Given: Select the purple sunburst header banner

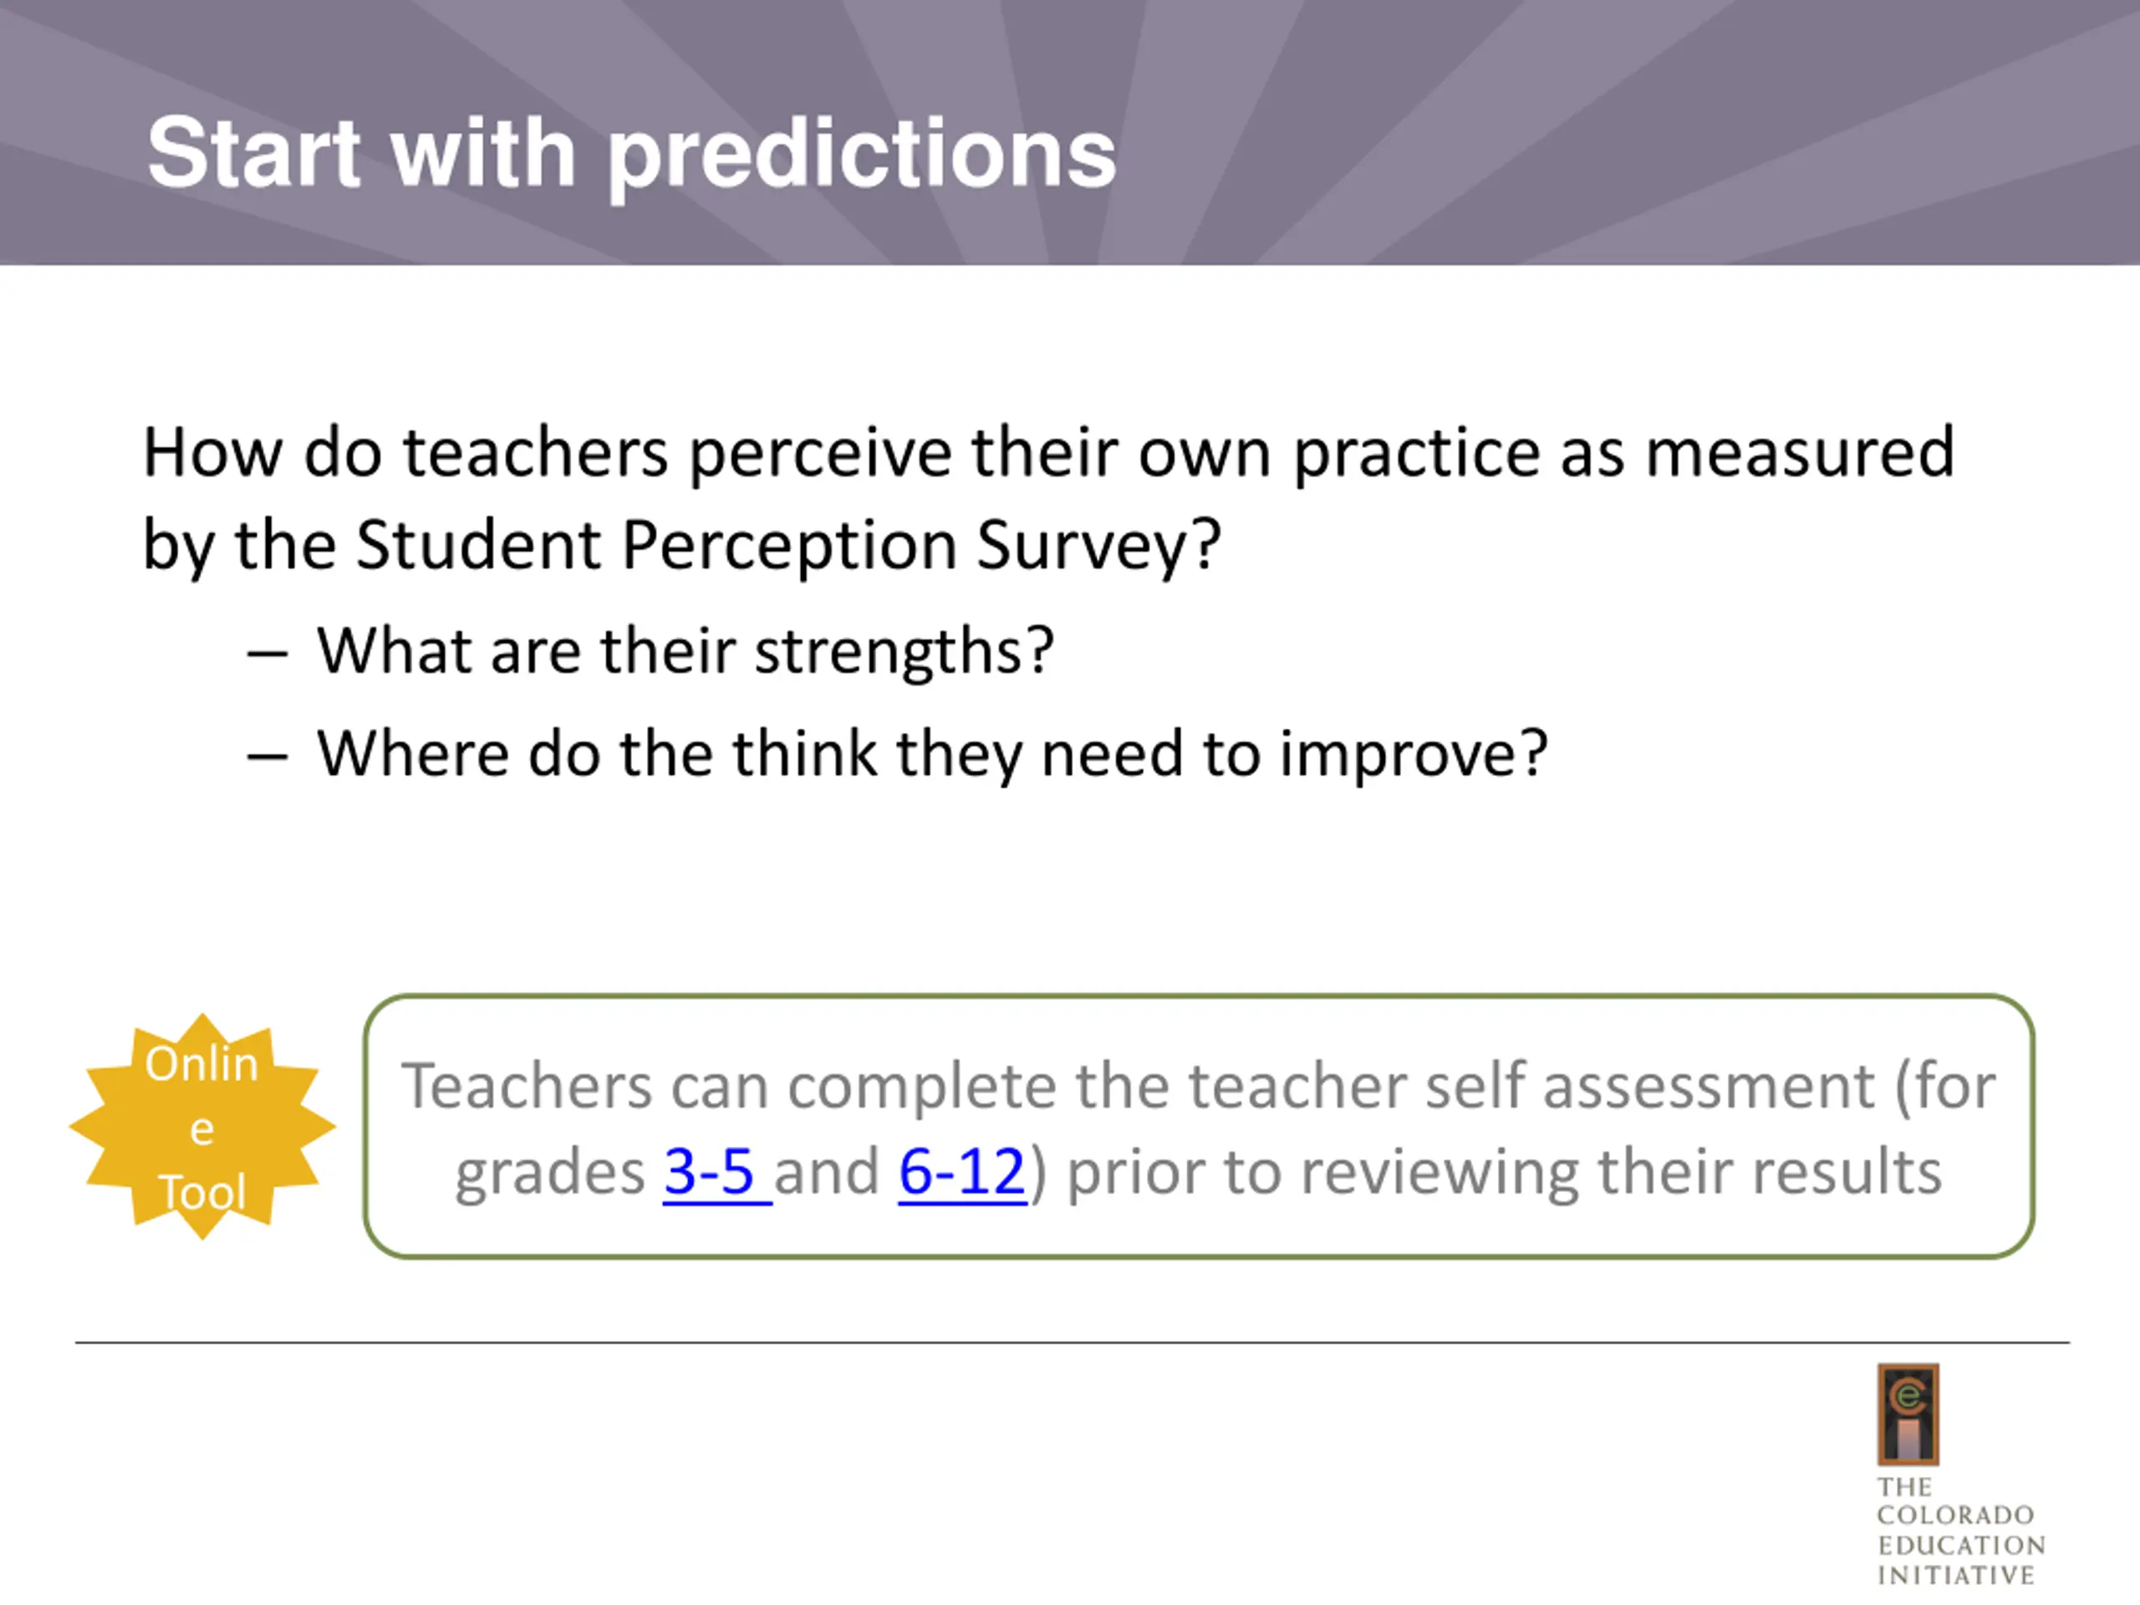Looking at the screenshot, I should (x=1070, y=133).
